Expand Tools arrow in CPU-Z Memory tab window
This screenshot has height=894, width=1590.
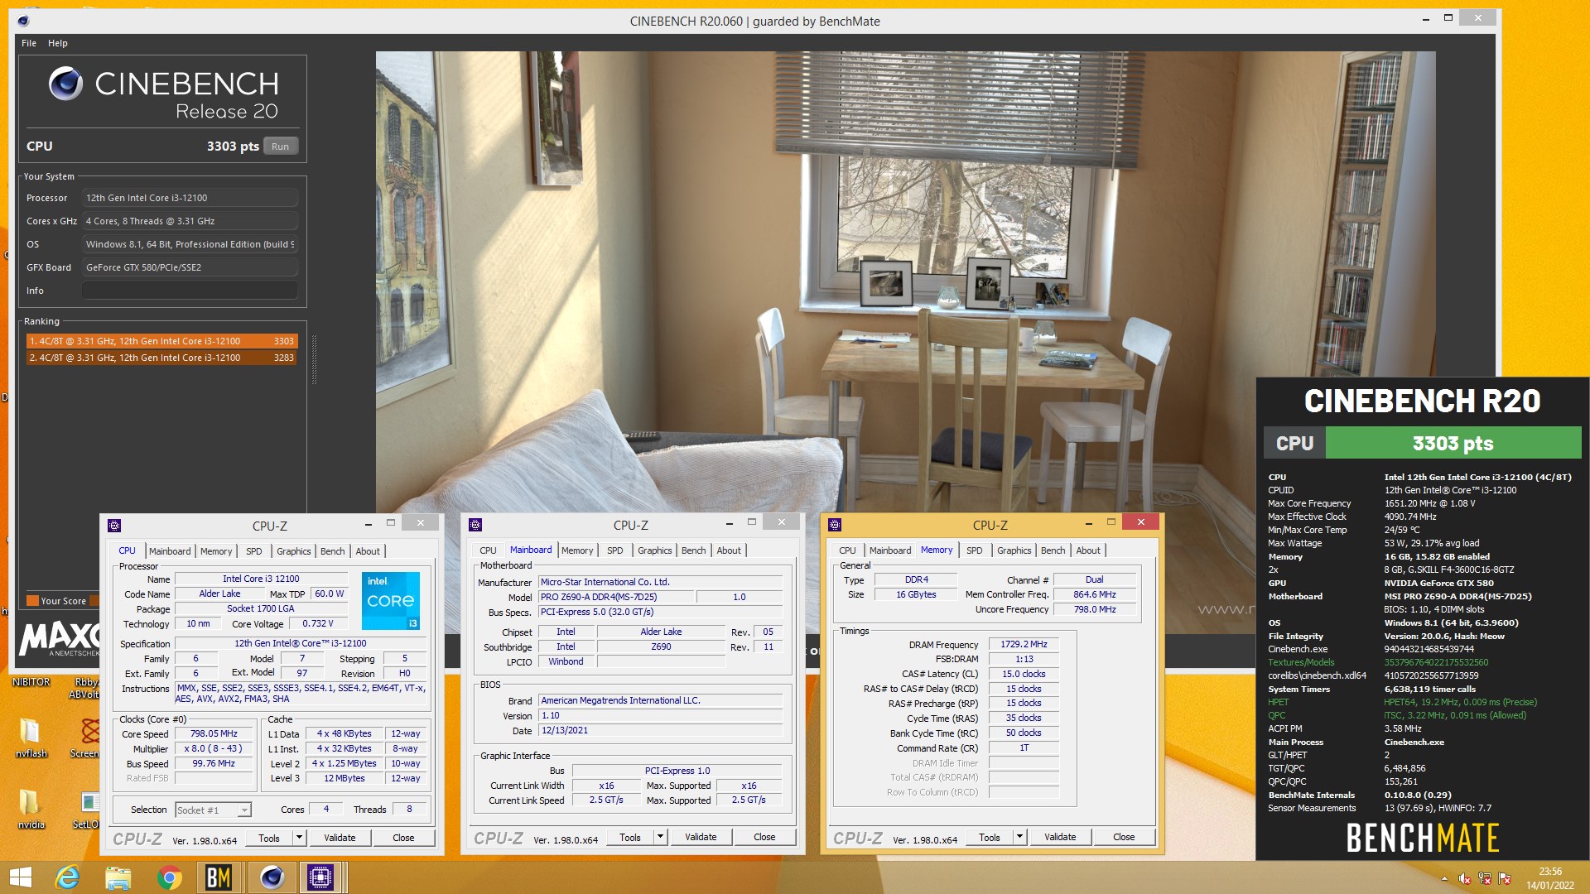click(1020, 837)
